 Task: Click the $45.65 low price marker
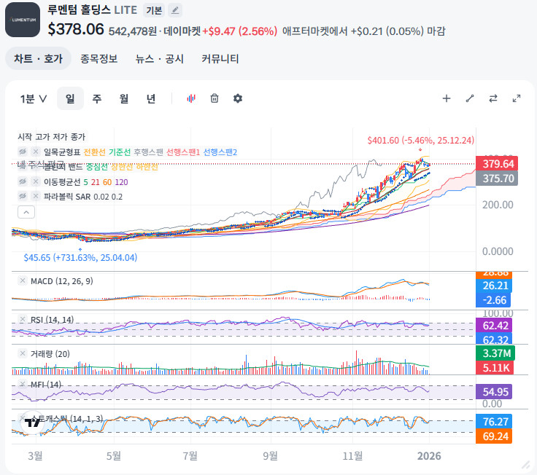click(80, 257)
